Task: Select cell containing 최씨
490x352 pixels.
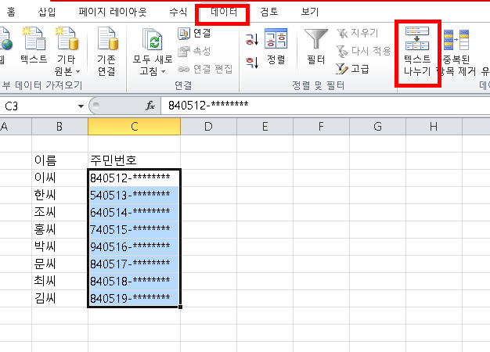Action: click(59, 281)
